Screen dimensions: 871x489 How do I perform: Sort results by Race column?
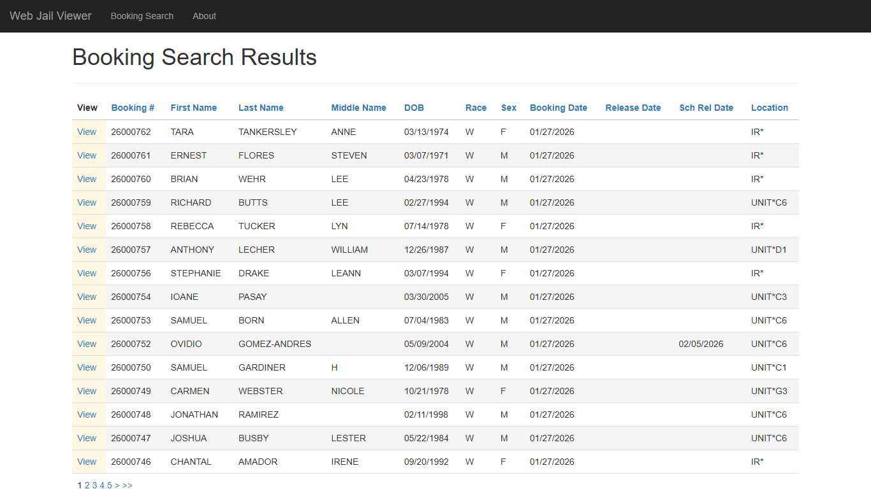click(476, 108)
